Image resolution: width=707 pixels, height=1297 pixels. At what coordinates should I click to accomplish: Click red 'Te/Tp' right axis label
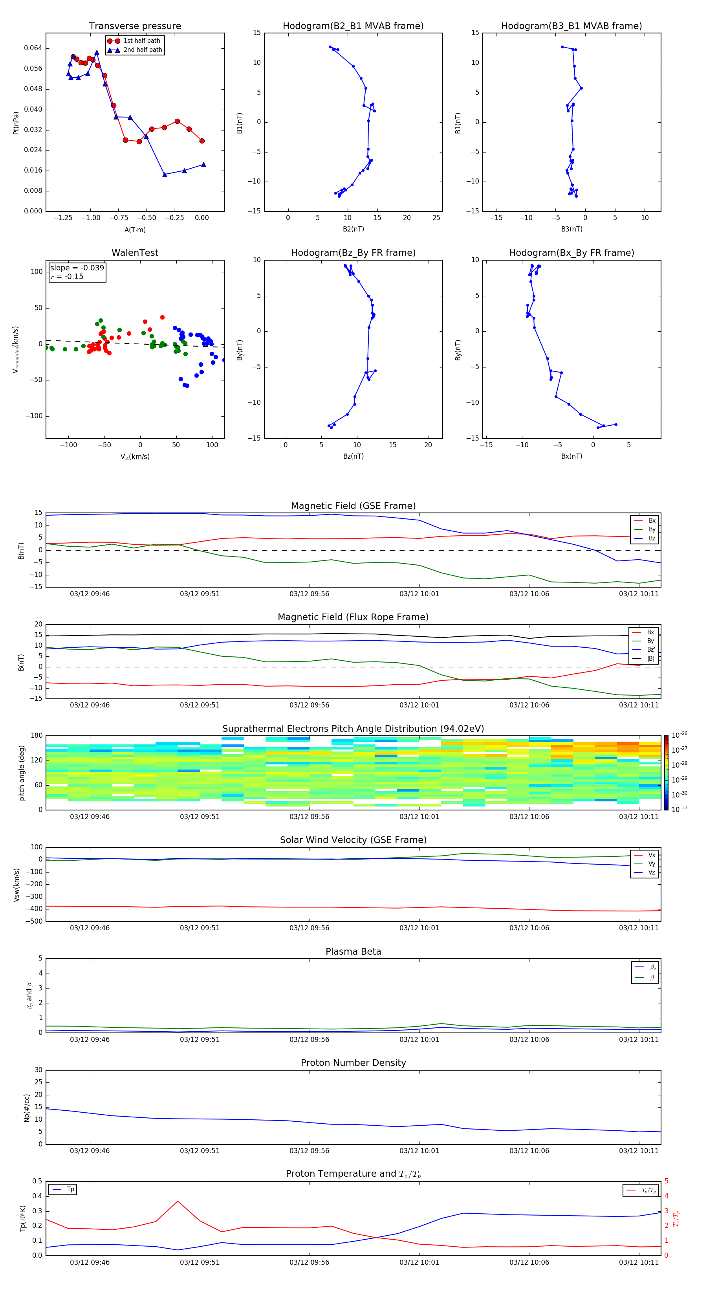tap(676, 1218)
